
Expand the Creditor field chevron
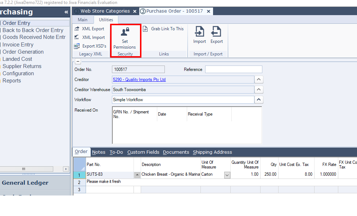tap(259, 80)
